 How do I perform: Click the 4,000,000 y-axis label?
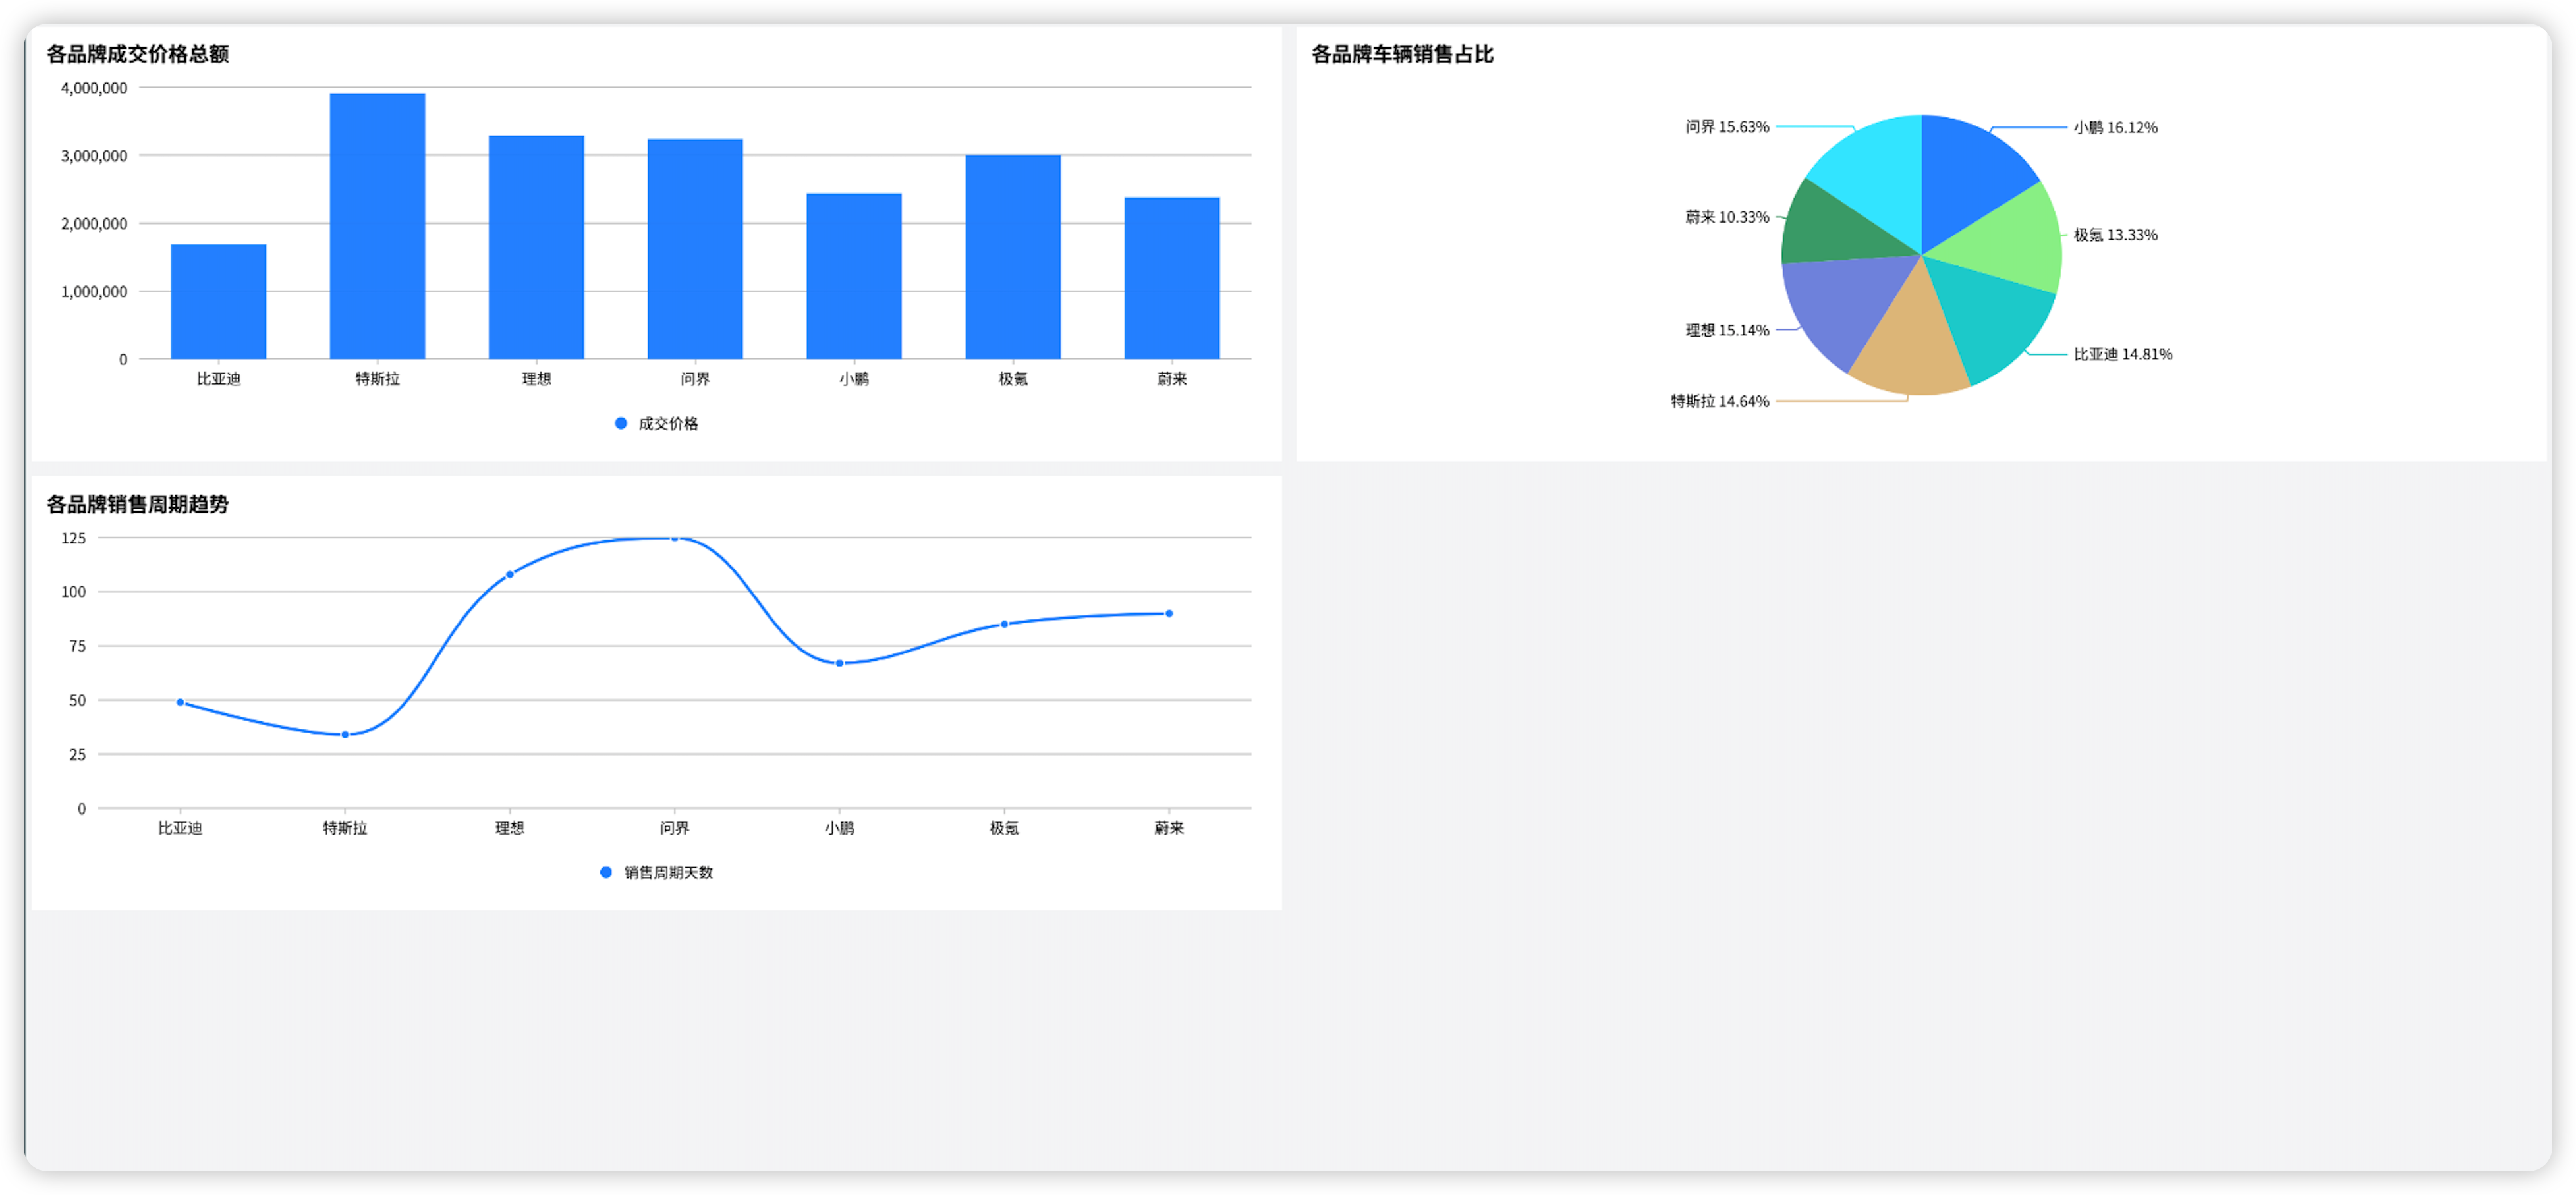click(x=94, y=88)
